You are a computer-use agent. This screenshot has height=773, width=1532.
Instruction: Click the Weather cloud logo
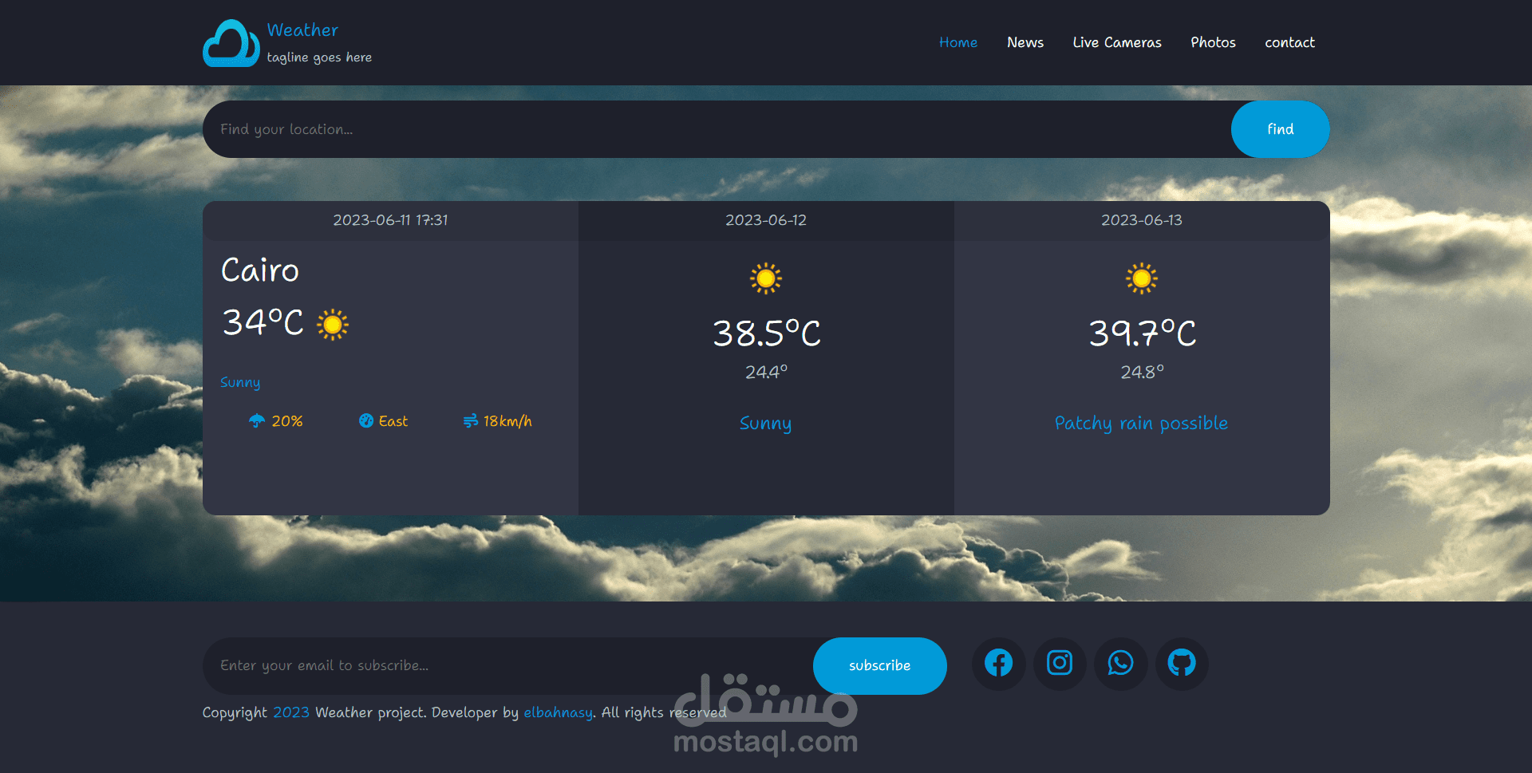pos(230,42)
